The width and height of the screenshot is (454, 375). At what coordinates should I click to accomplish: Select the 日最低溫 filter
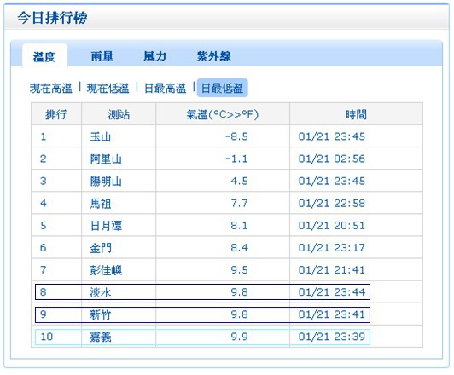[222, 88]
